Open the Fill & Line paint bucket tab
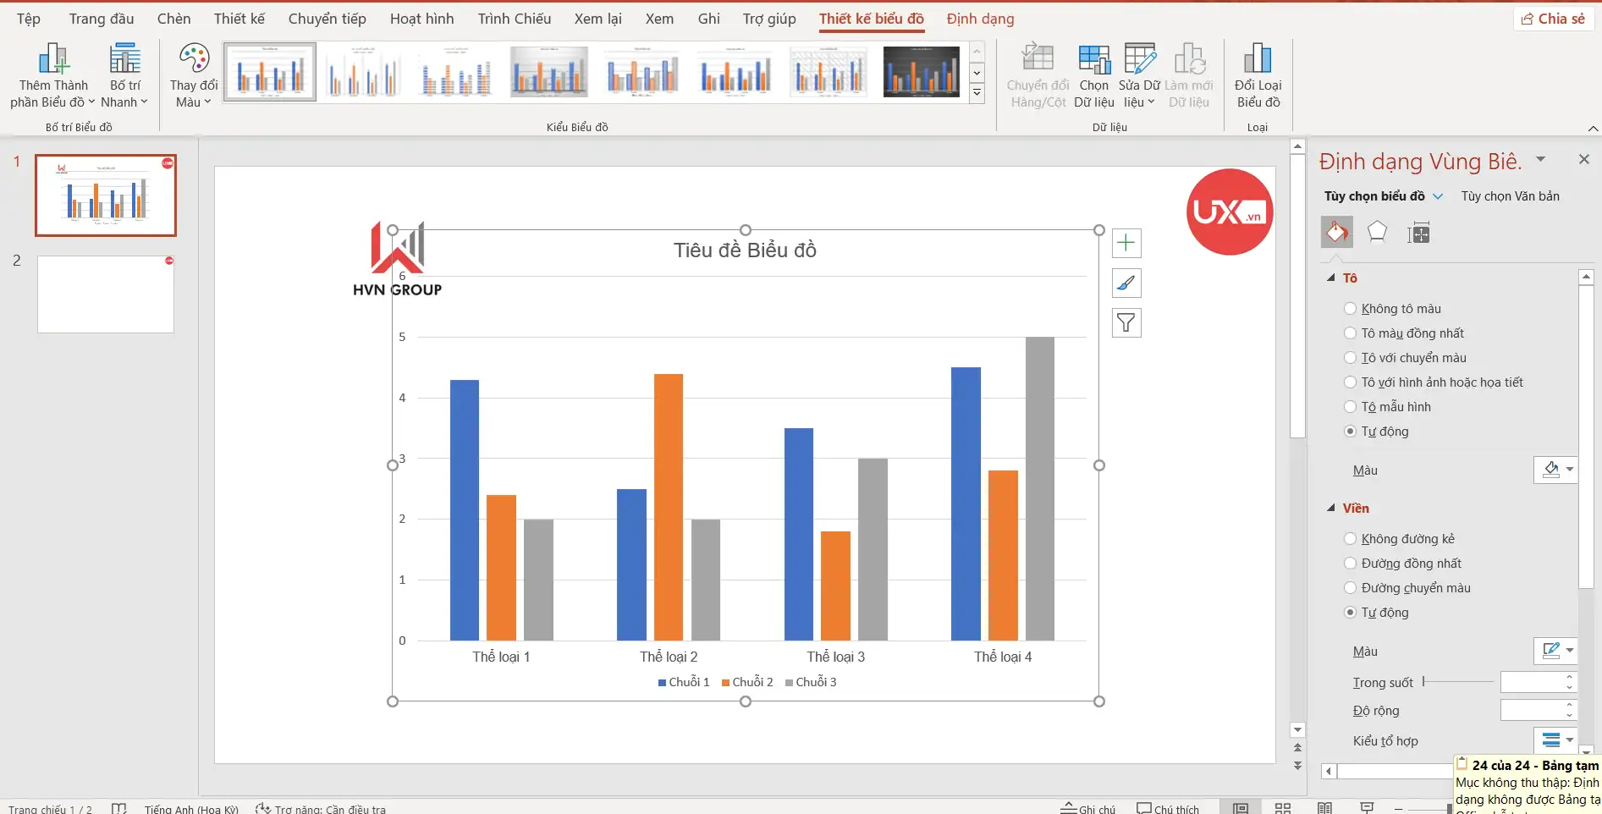This screenshot has height=814, width=1602. 1336,233
